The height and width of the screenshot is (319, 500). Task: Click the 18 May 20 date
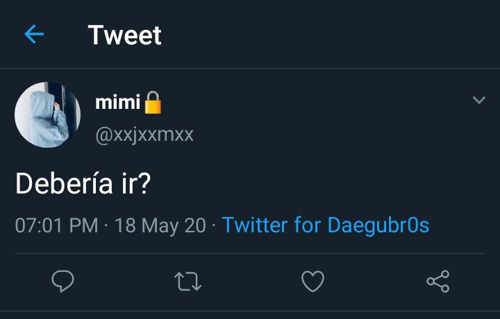(160, 225)
